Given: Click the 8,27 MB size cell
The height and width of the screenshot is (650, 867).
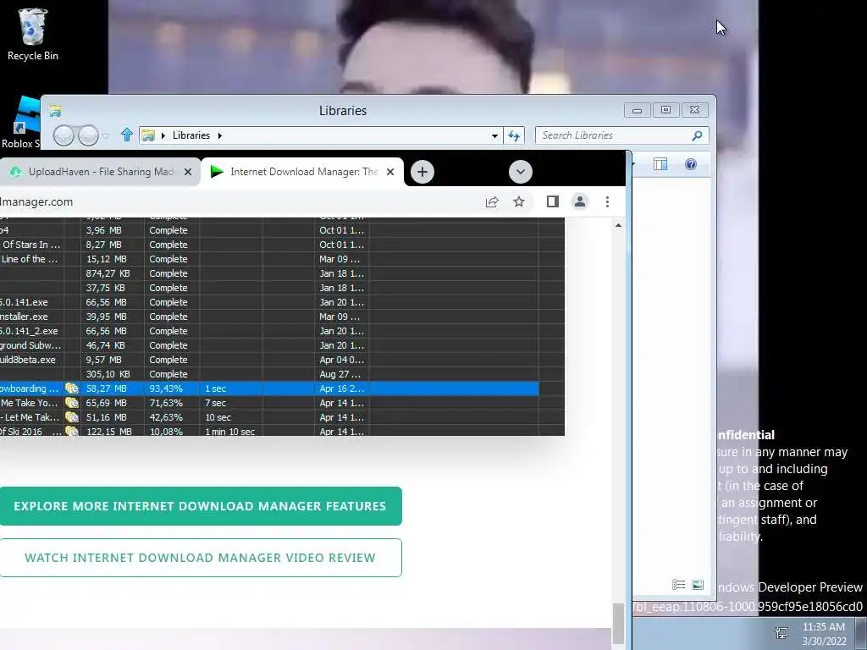Looking at the screenshot, I should [104, 245].
